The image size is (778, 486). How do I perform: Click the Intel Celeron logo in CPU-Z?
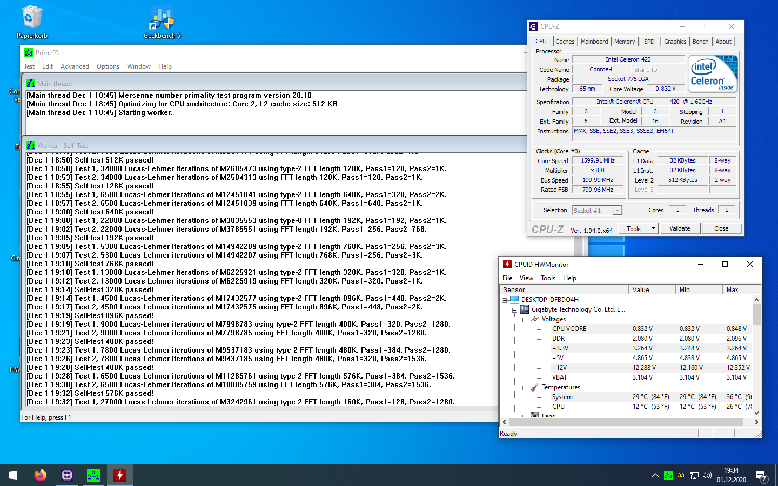[x=712, y=75]
